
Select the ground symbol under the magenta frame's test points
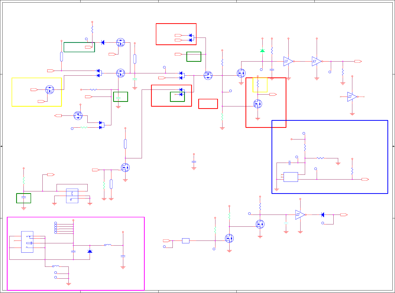[x=68, y=284]
